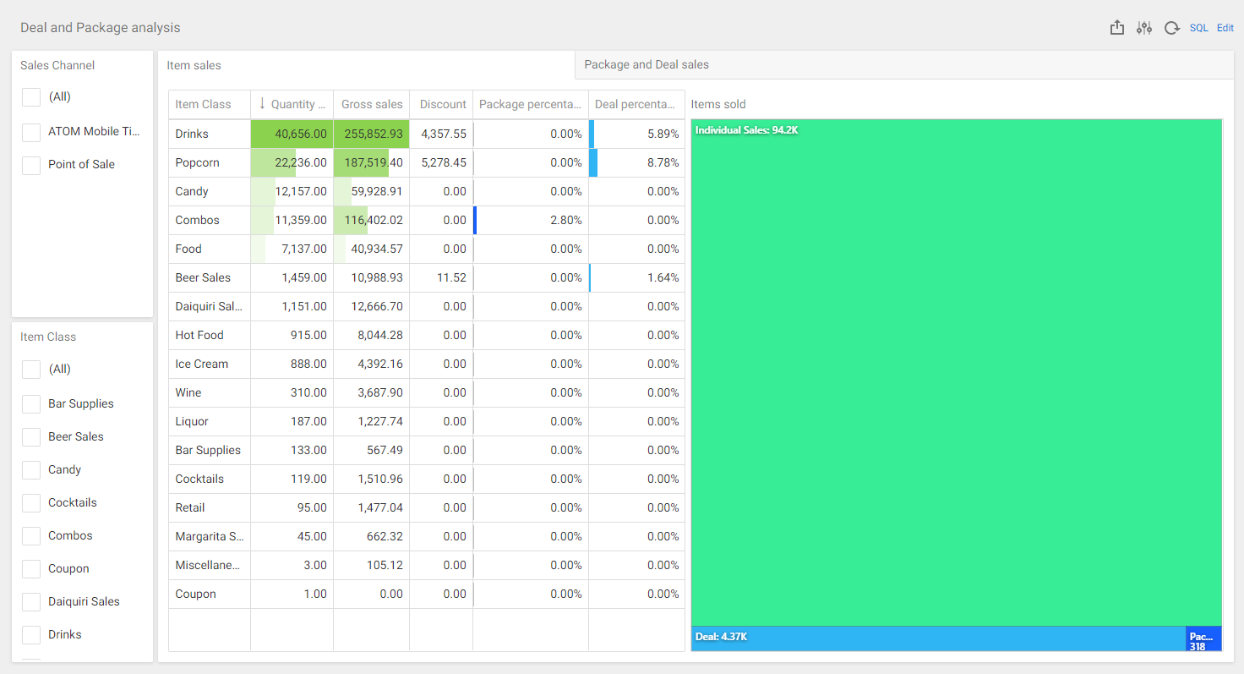Toggle the ATOM Mobile sales channel checkbox
1244x674 pixels.
point(31,132)
